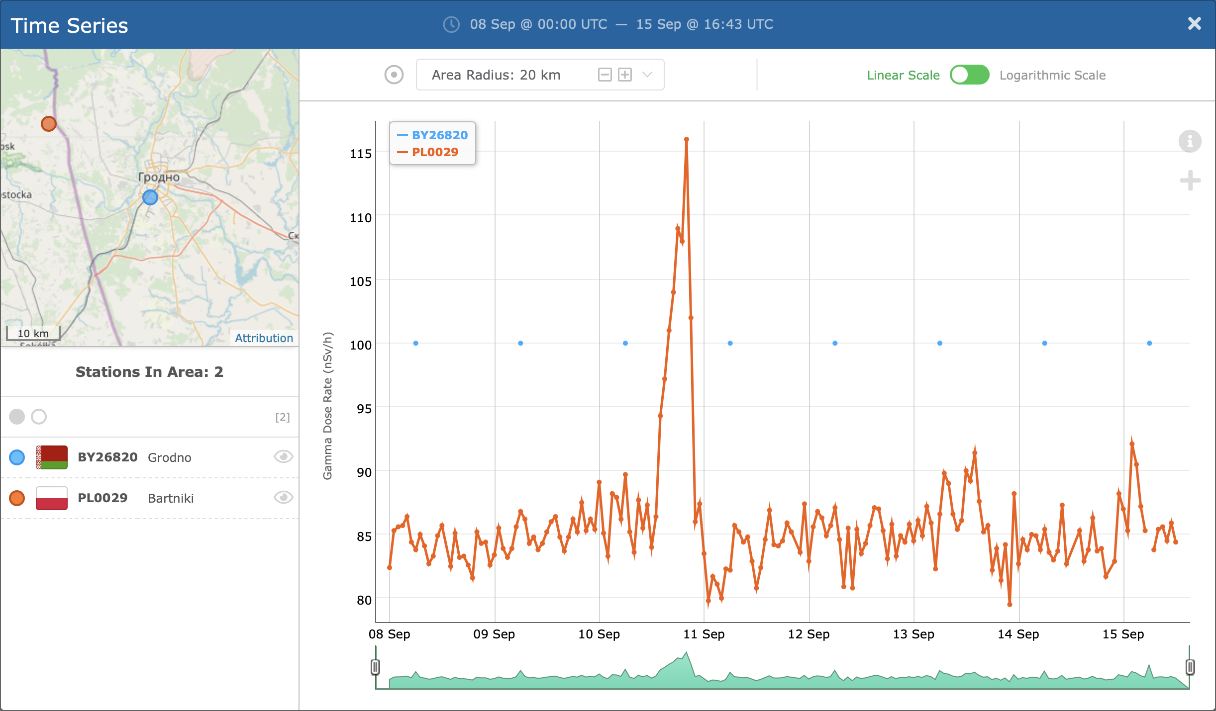Click the info icon beside the chart
This screenshot has width=1216, height=711.
pyautogui.click(x=1190, y=142)
